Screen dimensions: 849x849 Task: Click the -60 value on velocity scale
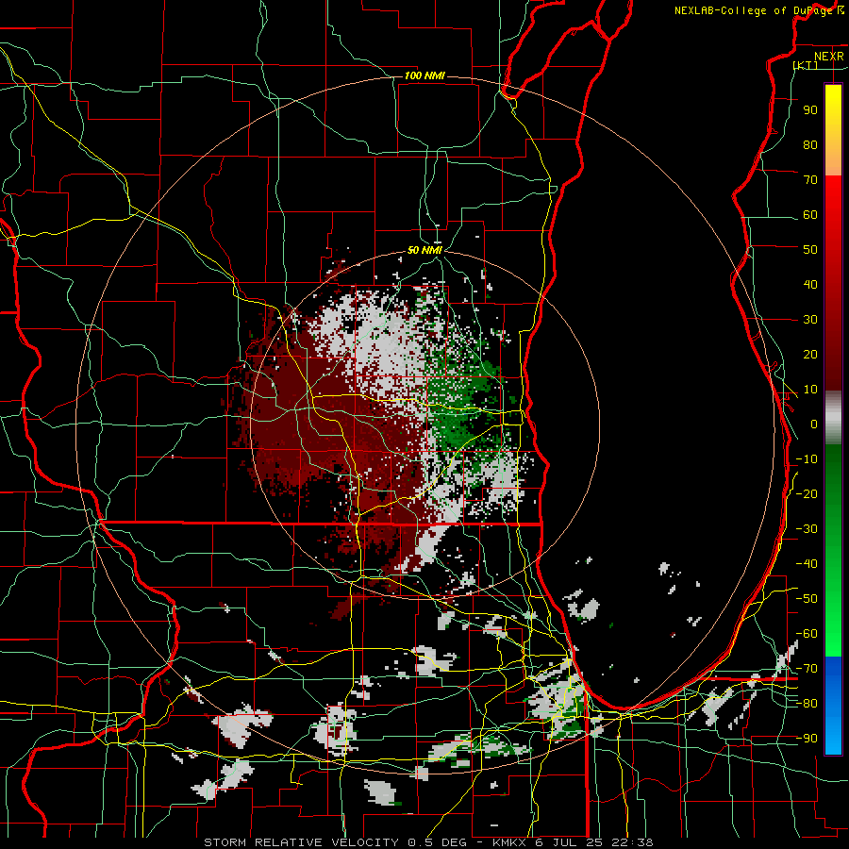click(807, 634)
